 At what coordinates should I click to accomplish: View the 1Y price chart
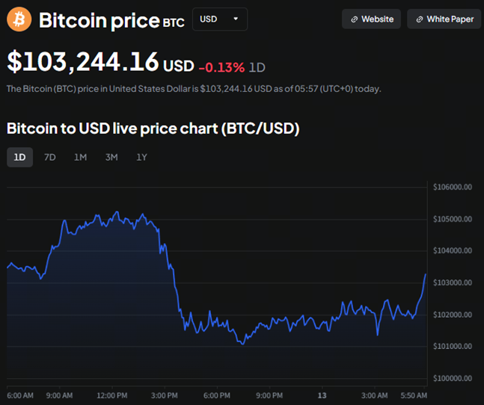(x=141, y=157)
